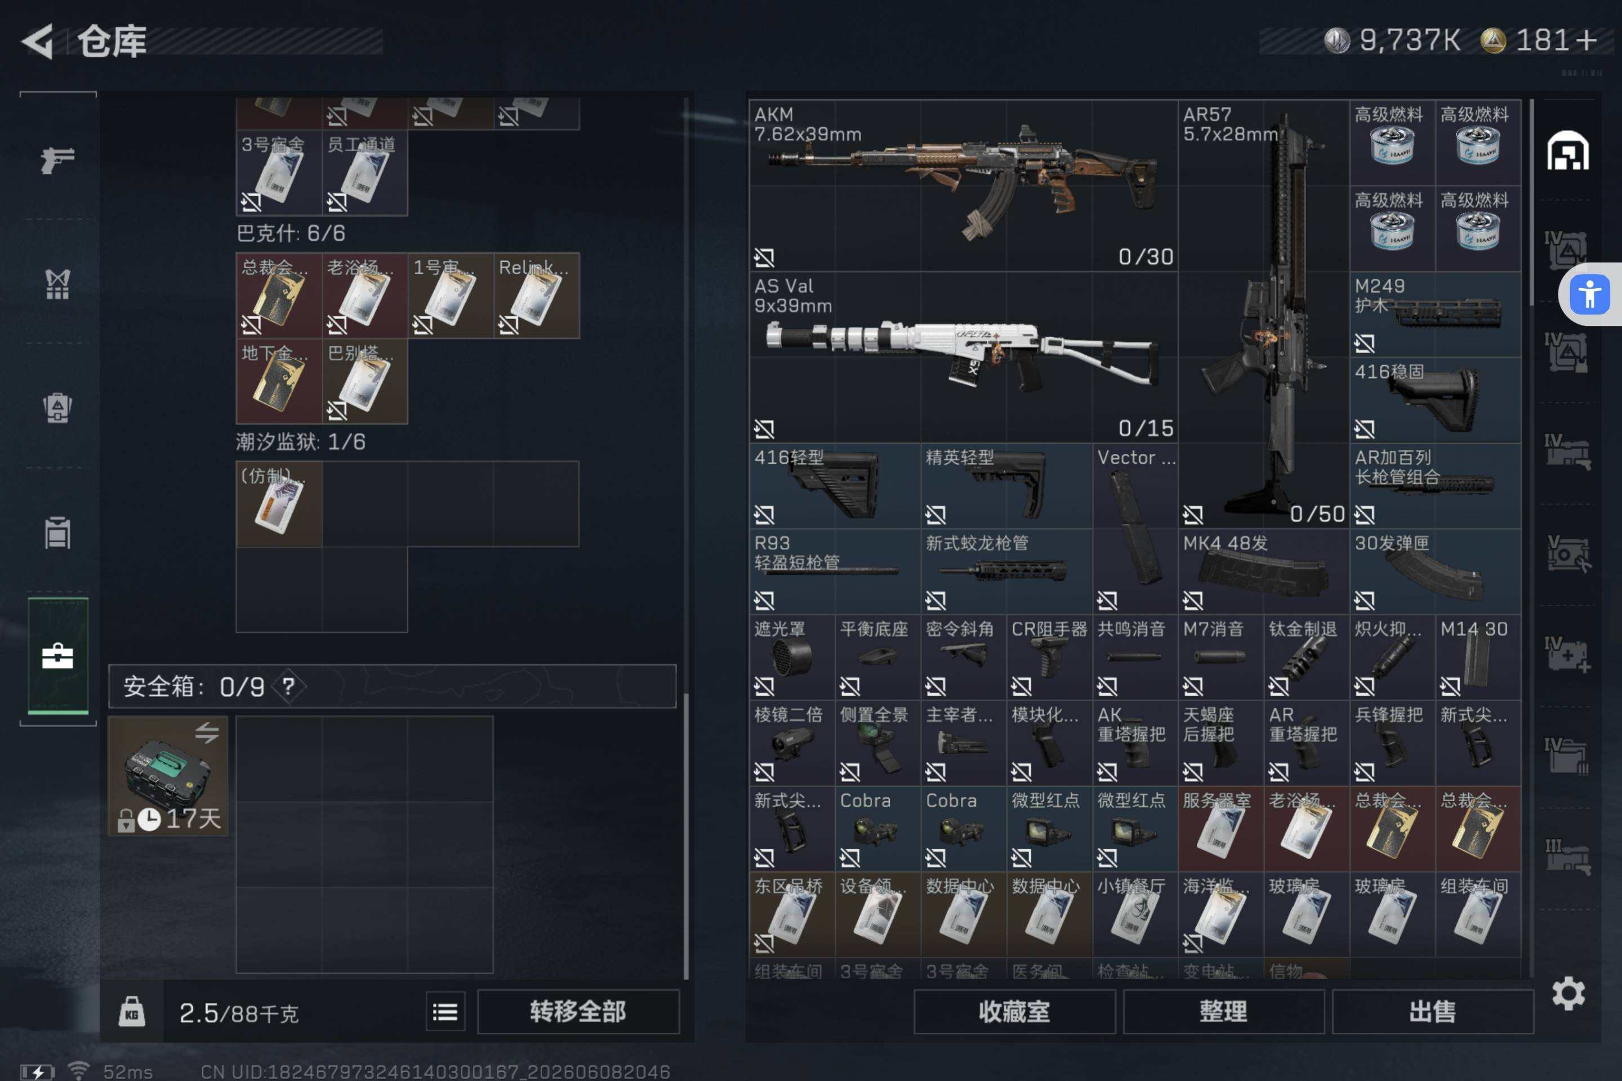Select the 小镇餐厅 keycard
The height and width of the screenshot is (1081, 1622).
point(1135,915)
